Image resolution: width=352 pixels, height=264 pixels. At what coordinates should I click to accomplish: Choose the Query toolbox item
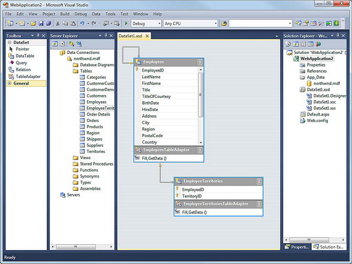coord(18,63)
